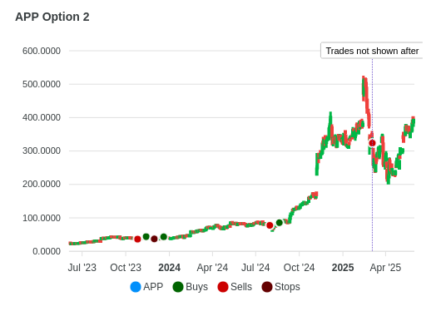
Task: Click the 300.0000 y-axis label
Action: (x=42, y=151)
